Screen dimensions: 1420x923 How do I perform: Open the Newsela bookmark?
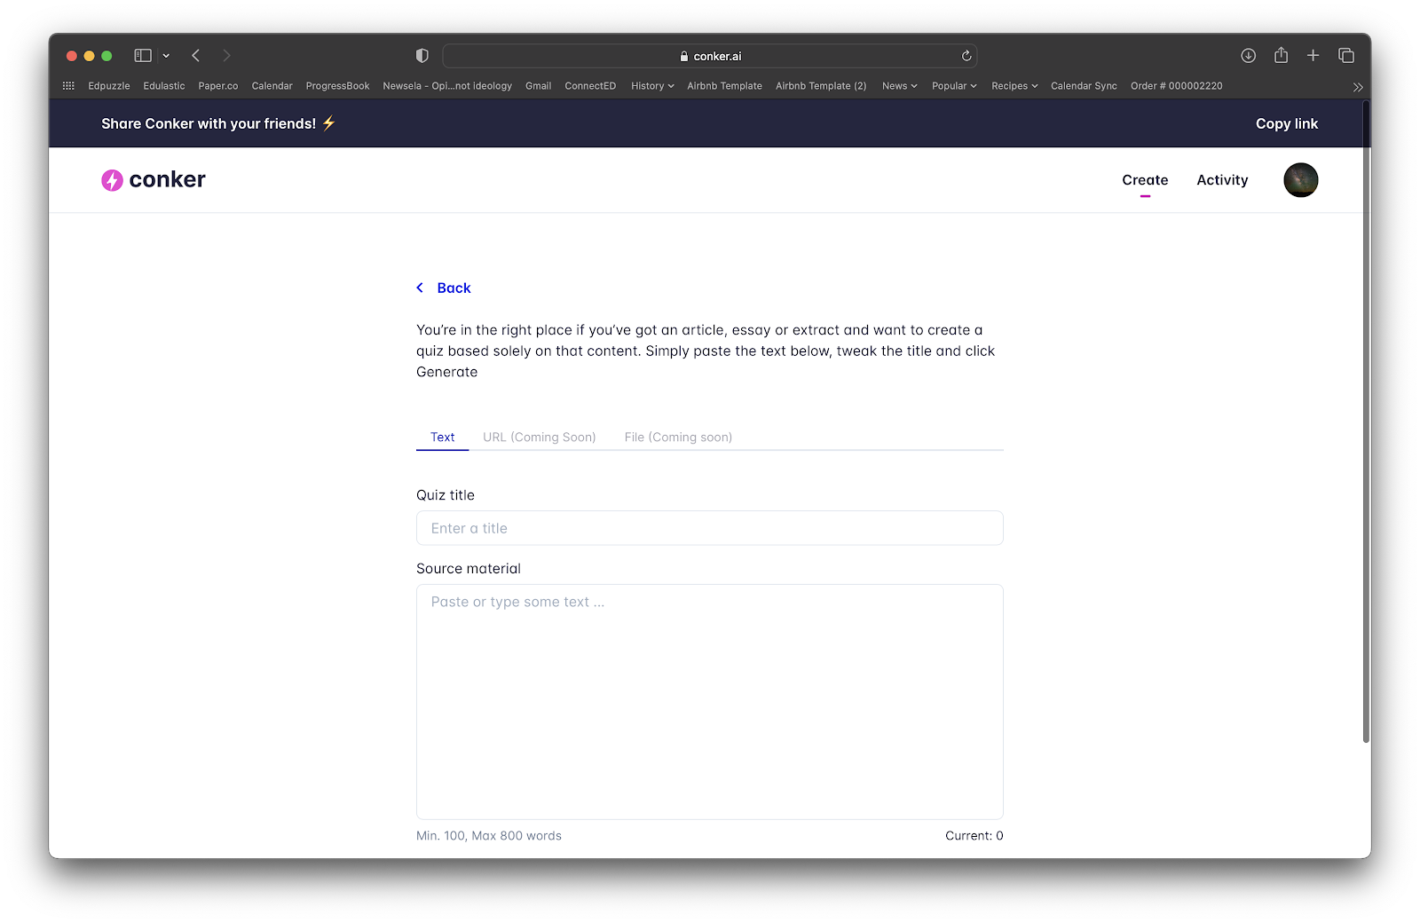pyautogui.click(x=447, y=86)
